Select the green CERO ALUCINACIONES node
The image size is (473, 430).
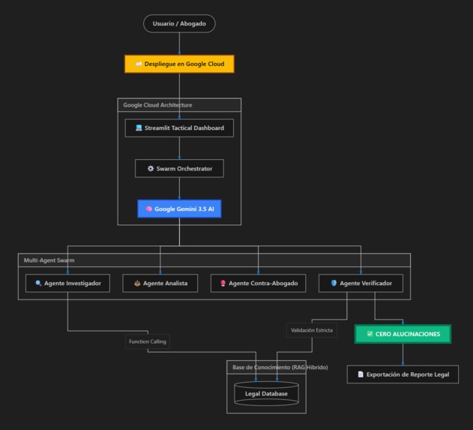(x=403, y=334)
